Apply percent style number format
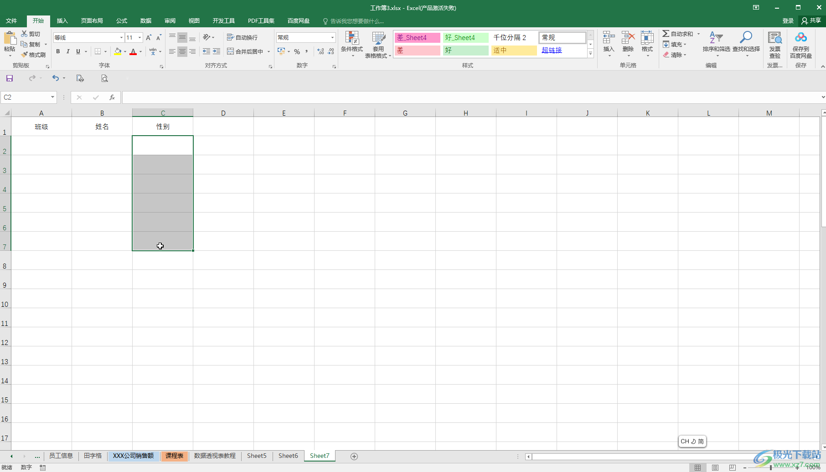This screenshot has height=472, width=826. [x=297, y=51]
